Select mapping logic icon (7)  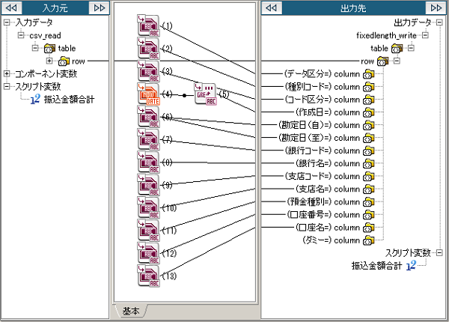[x=149, y=139]
